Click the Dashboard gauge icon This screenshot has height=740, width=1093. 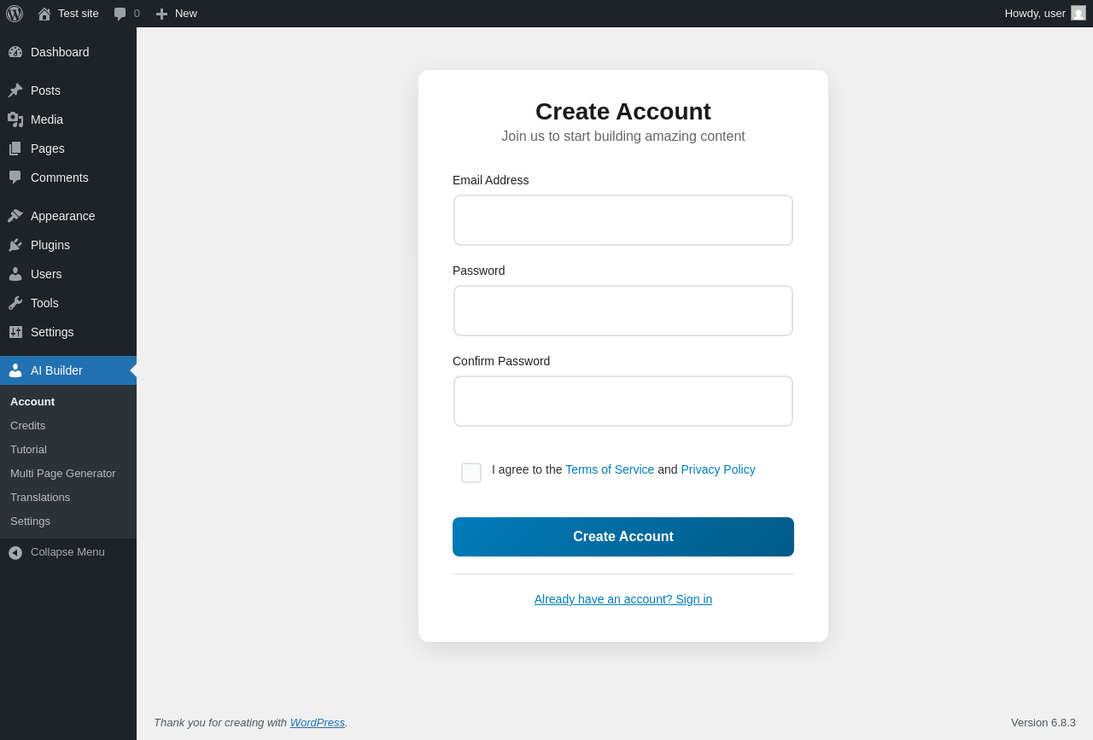[x=15, y=52]
